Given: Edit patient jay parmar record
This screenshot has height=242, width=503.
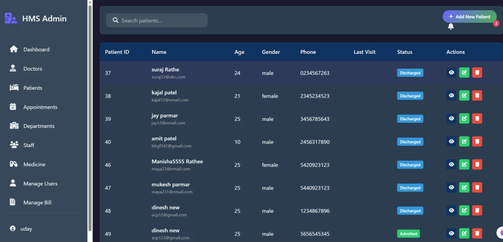Looking at the screenshot, I should click(464, 118).
